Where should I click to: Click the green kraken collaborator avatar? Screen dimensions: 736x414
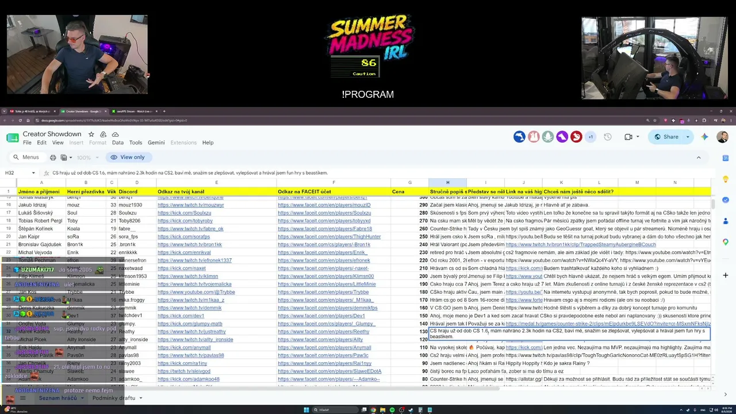[x=547, y=137]
